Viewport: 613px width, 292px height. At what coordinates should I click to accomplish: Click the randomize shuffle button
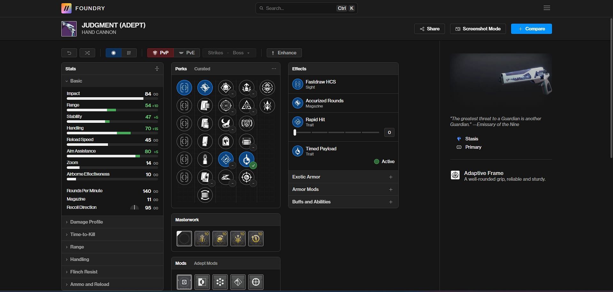[x=87, y=53]
